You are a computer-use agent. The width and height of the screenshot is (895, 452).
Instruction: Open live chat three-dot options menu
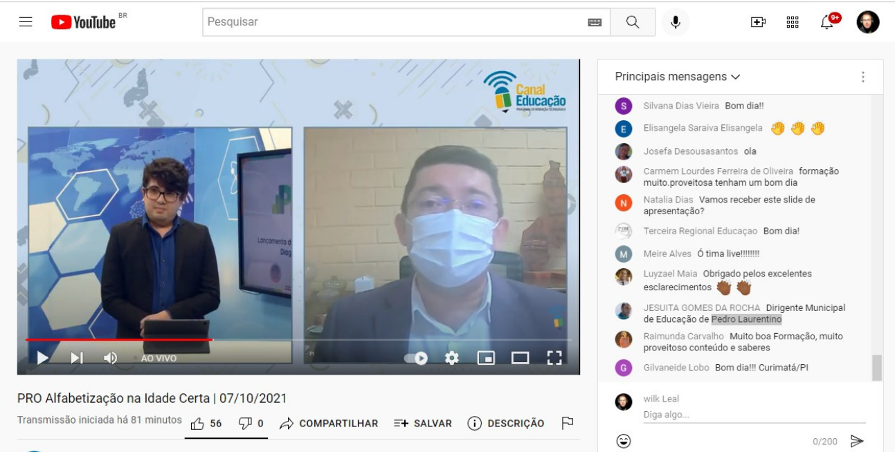coord(862,77)
